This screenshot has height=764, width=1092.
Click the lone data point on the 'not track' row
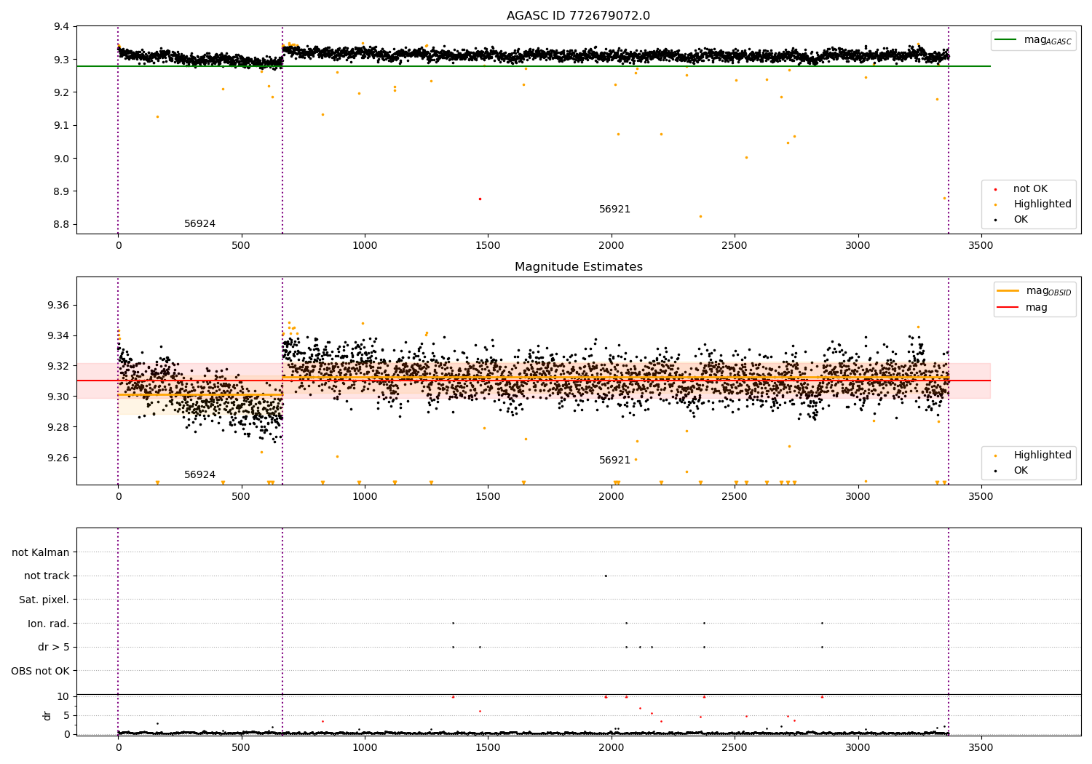pos(606,576)
